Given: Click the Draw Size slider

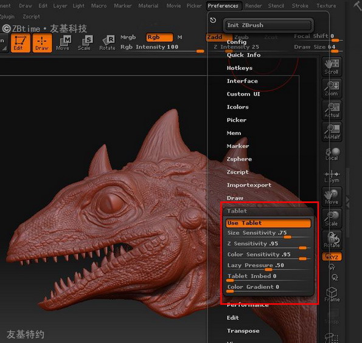Looking at the screenshot, I should click(x=318, y=48).
